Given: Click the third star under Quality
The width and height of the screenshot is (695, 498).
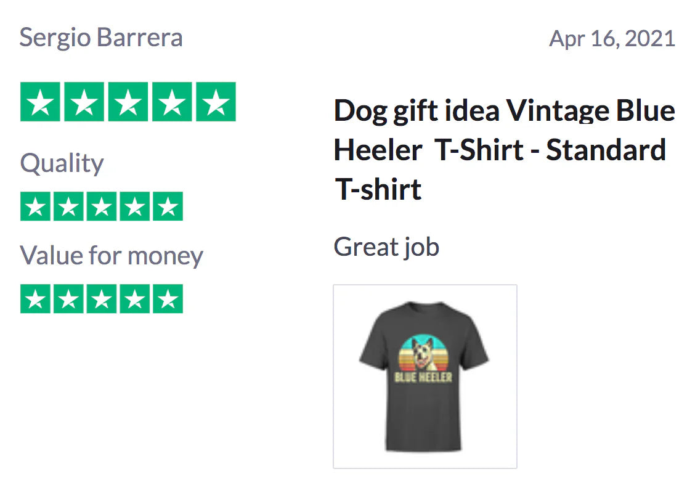Looking at the screenshot, I should [102, 206].
